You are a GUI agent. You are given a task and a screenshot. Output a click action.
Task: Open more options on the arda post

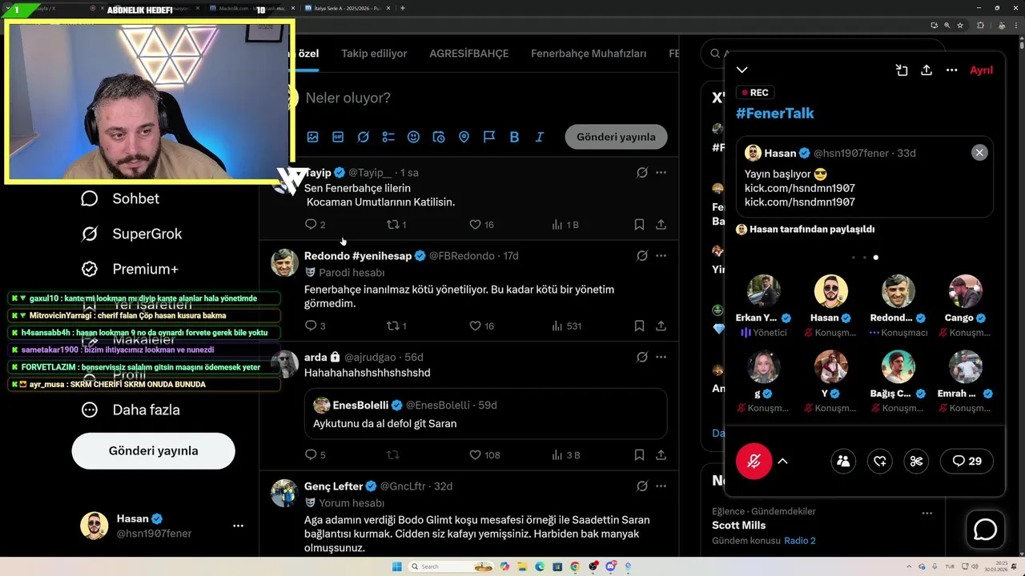pyautogui.click(x=661, y=357)
